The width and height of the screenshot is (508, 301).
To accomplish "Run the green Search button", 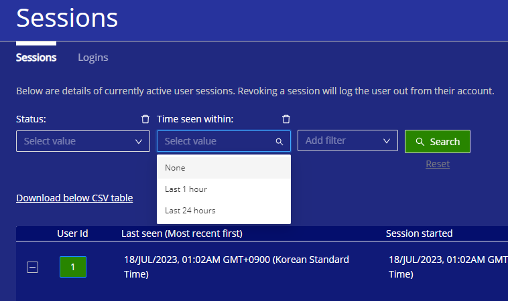I will click(x=438, y=141).
